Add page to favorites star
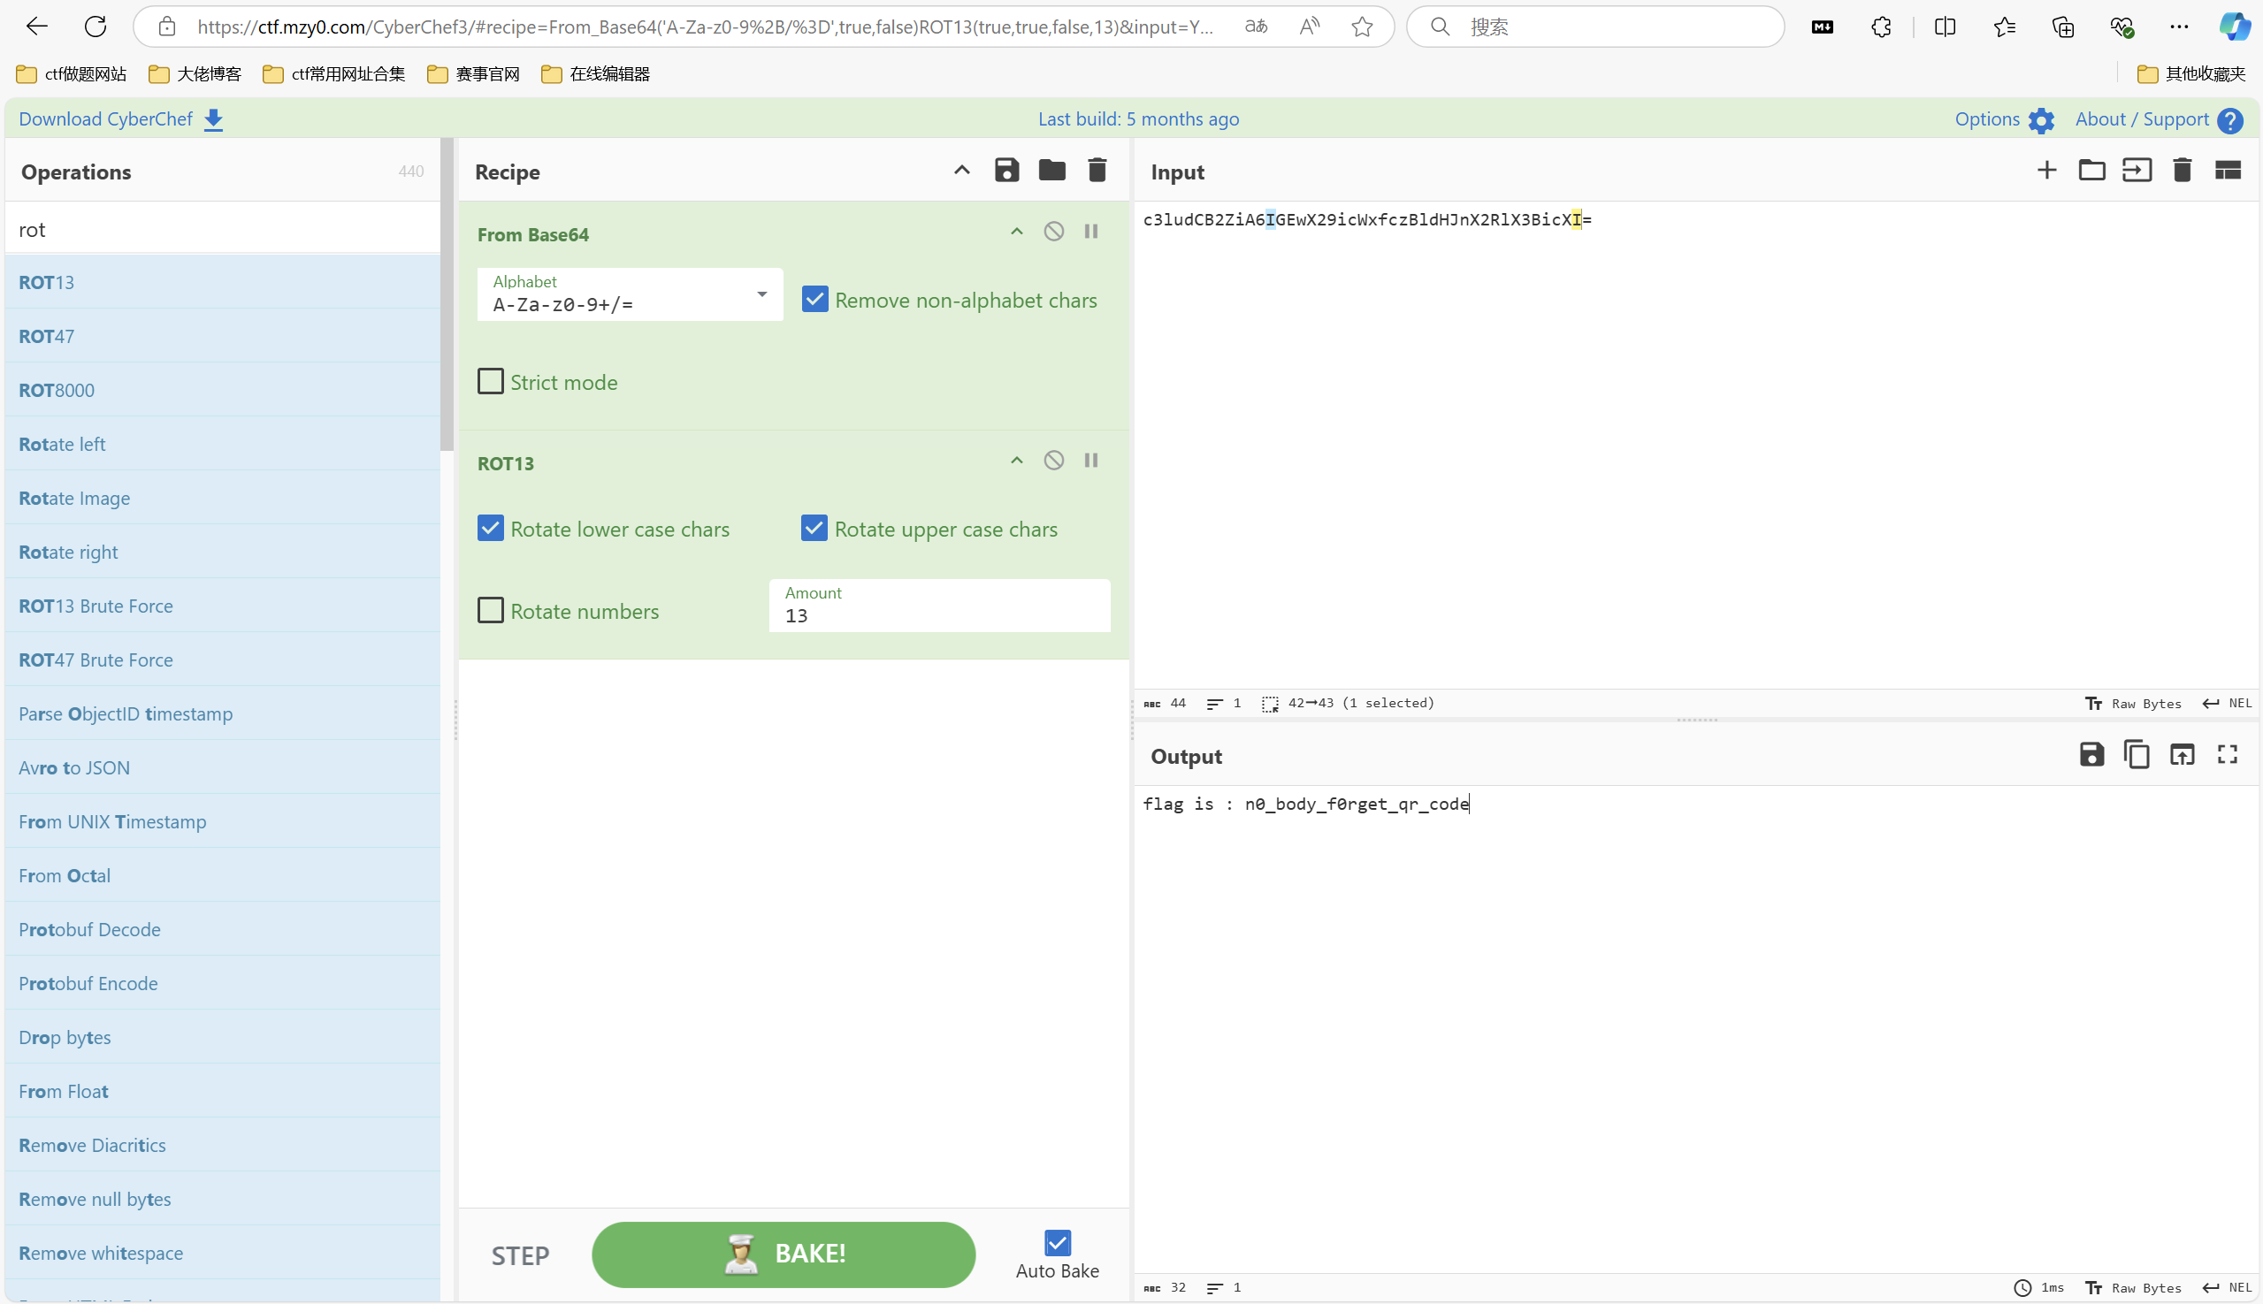Image resolution: width=2263 pixels, height=1304 pixels. tap(1362, 27)
